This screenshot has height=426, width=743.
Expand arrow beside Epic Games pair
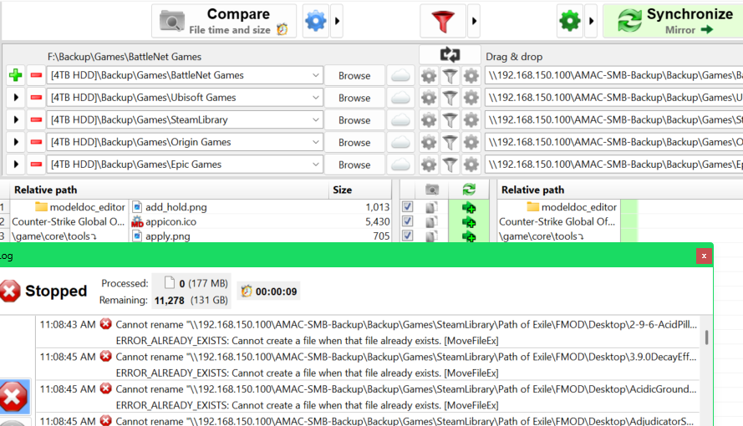[16, 165]
